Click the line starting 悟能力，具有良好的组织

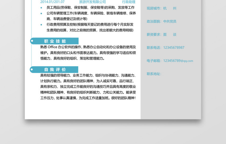pyautogui.click(x=72, y=58)
